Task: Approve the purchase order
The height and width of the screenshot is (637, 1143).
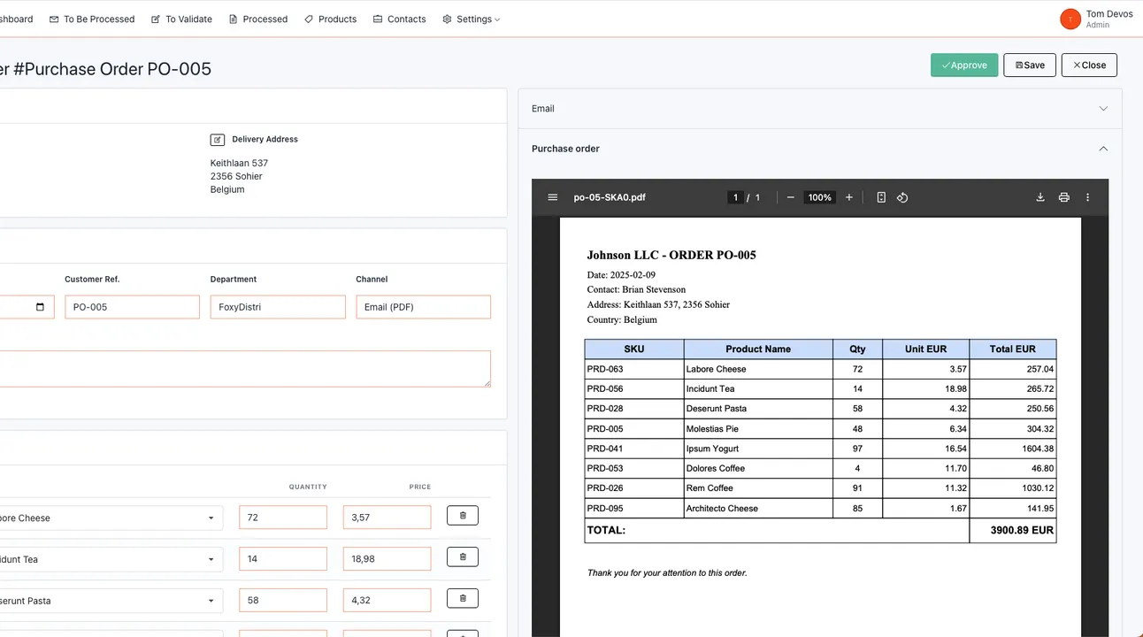Action: 964,65
